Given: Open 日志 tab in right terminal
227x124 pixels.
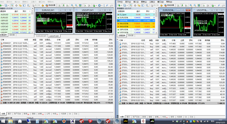Looking at the screenshot, I should 192,117.
